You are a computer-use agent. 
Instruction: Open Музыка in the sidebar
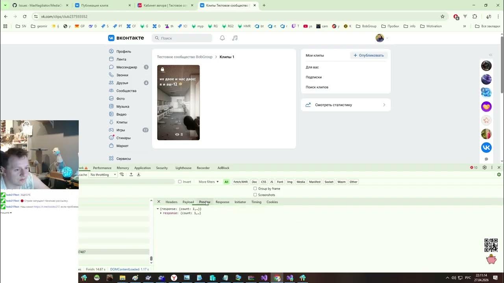coord(122,107)
